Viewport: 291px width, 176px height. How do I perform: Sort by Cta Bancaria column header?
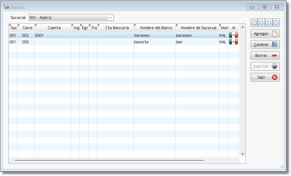pyautogui.click(x=115, y=28)
